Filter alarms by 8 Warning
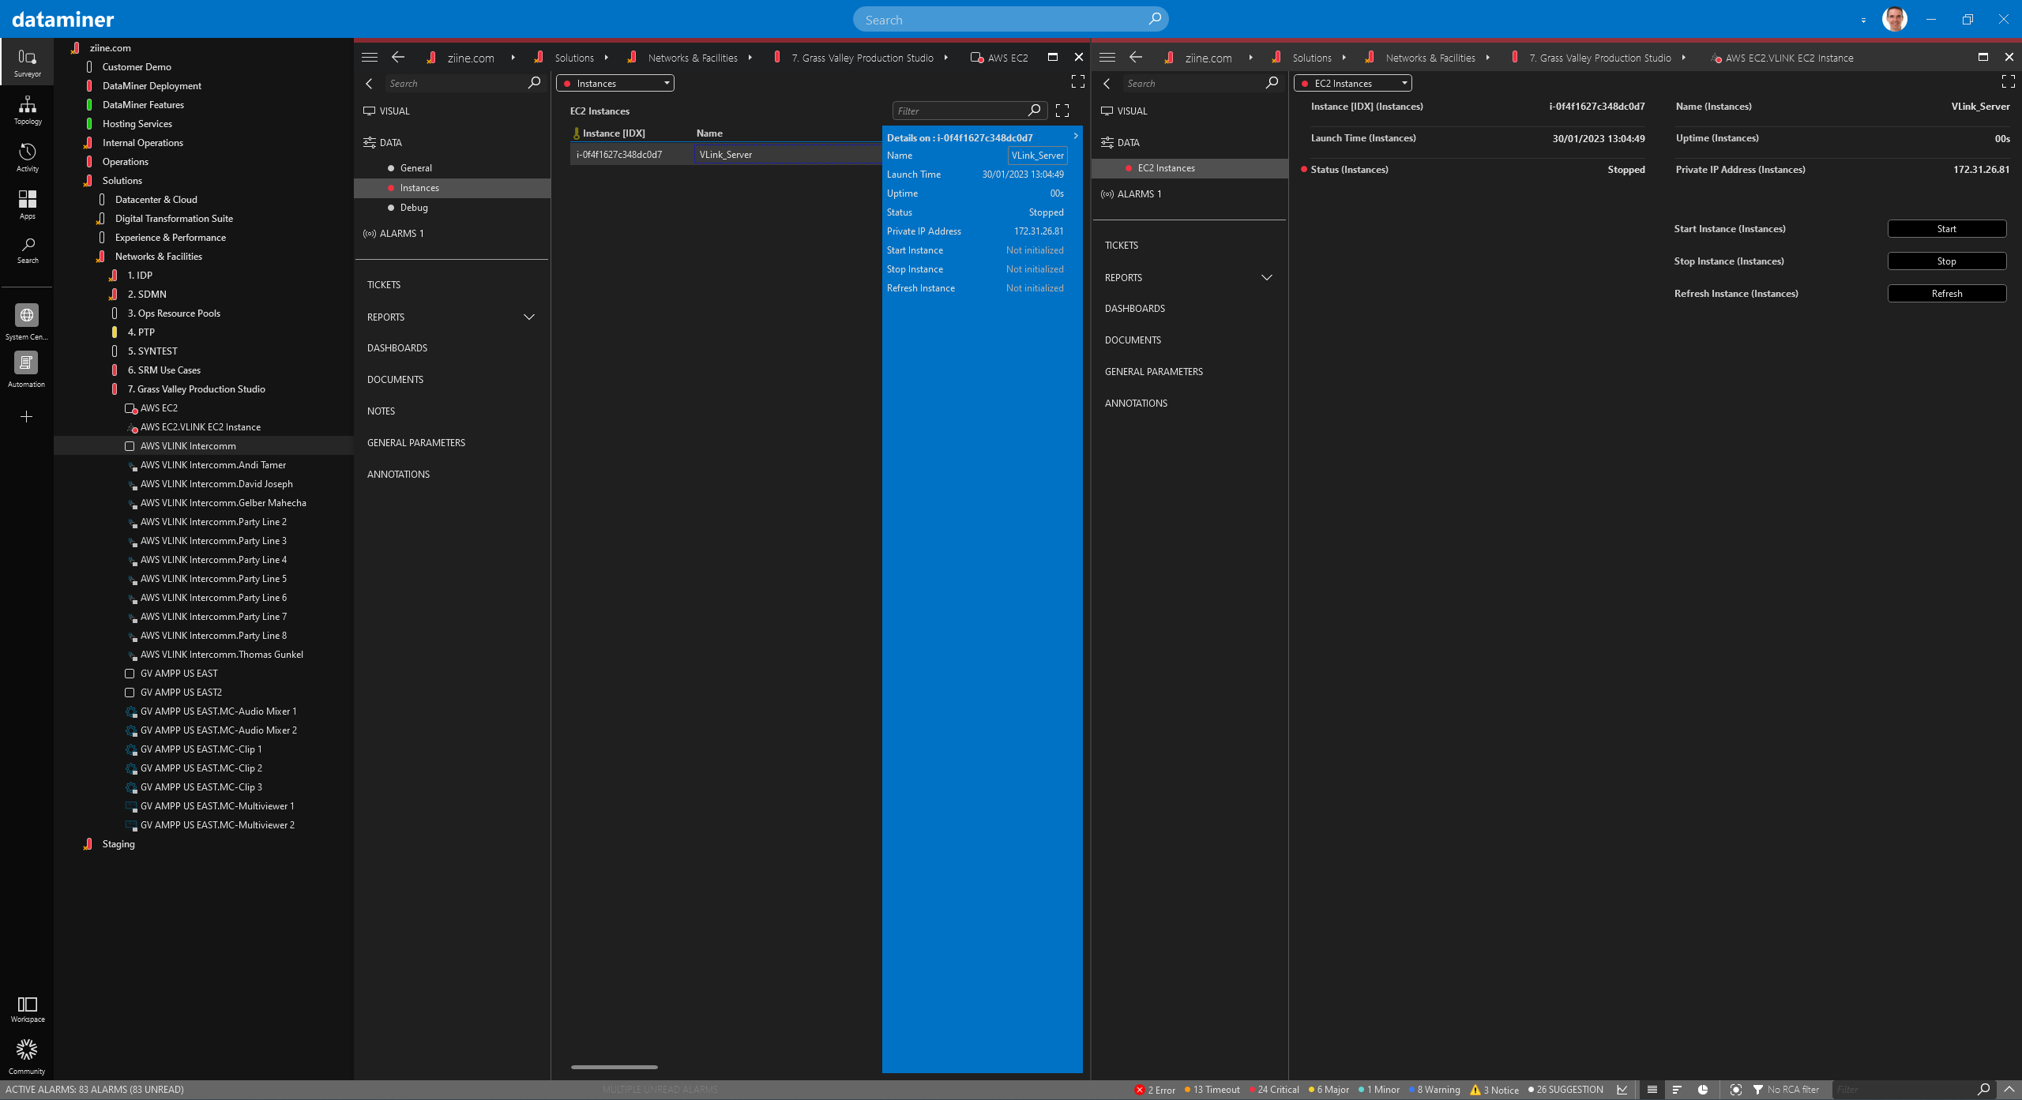Screen dimensions: 2022x1100 (x=1434, y=1090)
